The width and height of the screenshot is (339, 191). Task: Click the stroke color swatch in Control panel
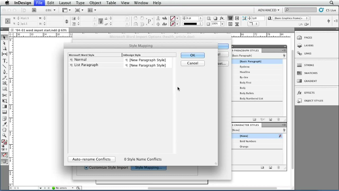pos(173,24)
